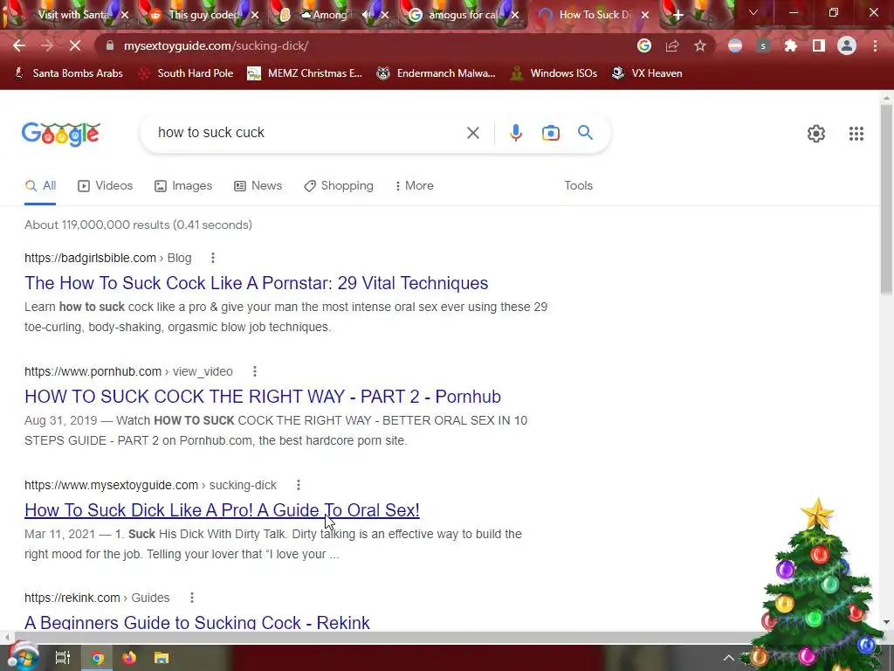This screenshot has height=671, width=894.
Task: Start a voice search with the microphone
Action: pos(515,133)
